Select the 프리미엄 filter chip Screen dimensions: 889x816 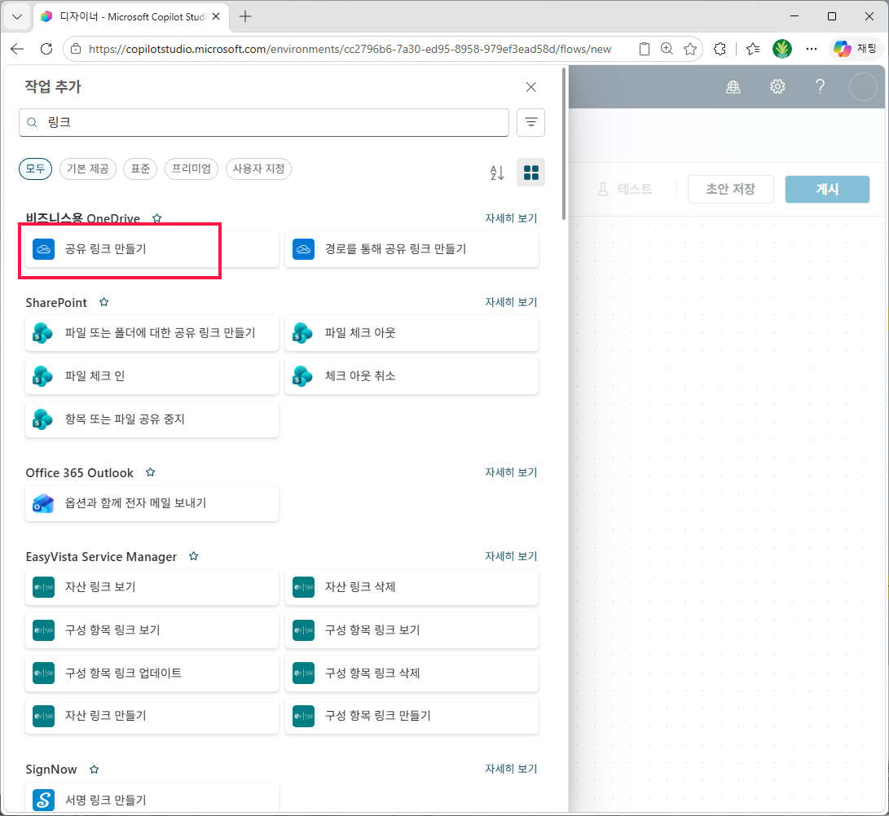191,169
